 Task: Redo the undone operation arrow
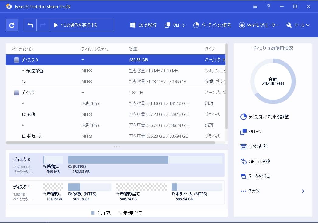pyautogui.click(x=43, y=25)
